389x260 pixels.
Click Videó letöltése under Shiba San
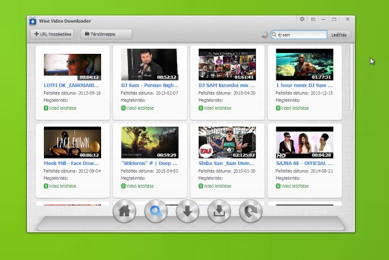pyautogui.click(x=217, y=186)
